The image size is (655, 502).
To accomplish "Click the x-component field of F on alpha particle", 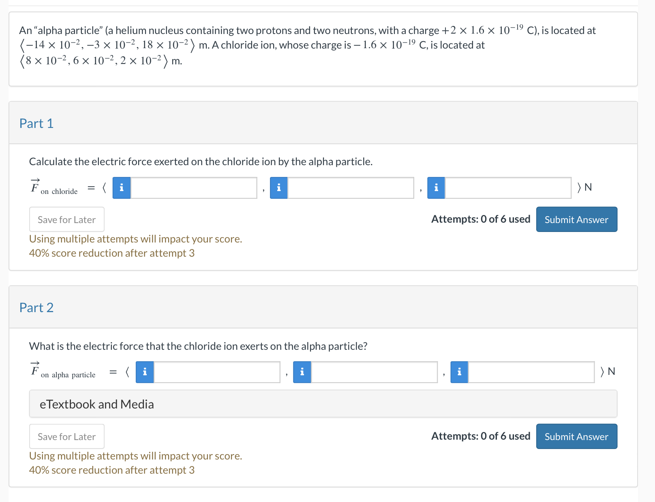I will click(217, 372).
